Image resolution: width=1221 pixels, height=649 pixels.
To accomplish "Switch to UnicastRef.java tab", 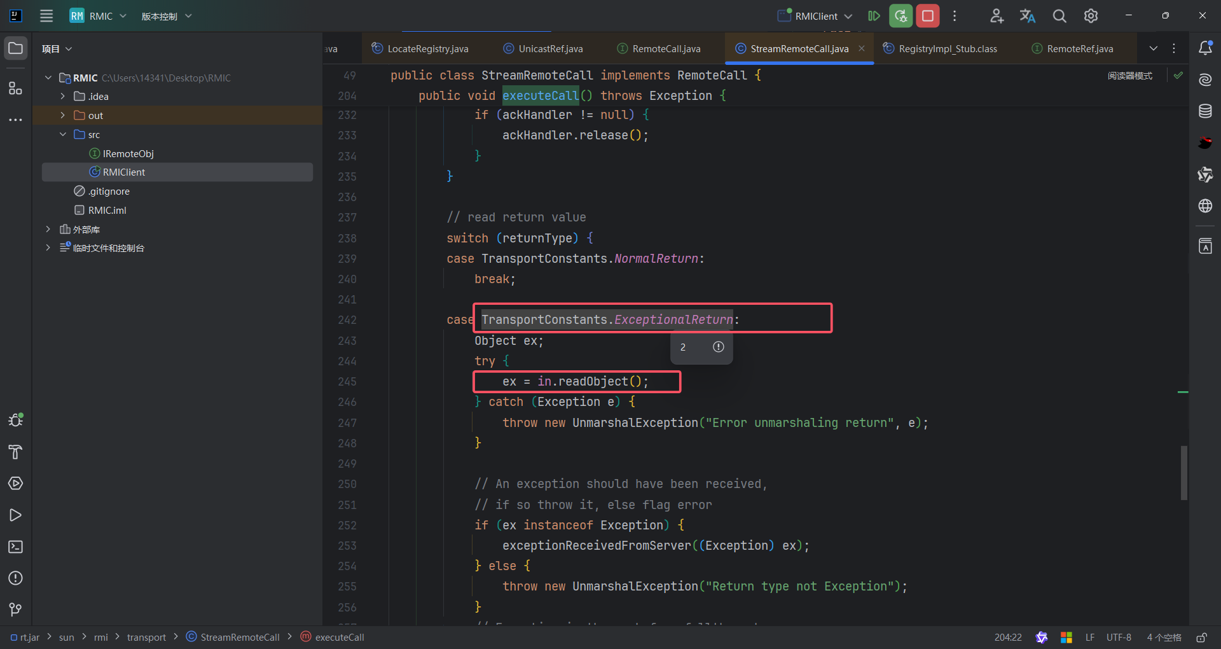I will pyautogui.click(x=543, y=48).
